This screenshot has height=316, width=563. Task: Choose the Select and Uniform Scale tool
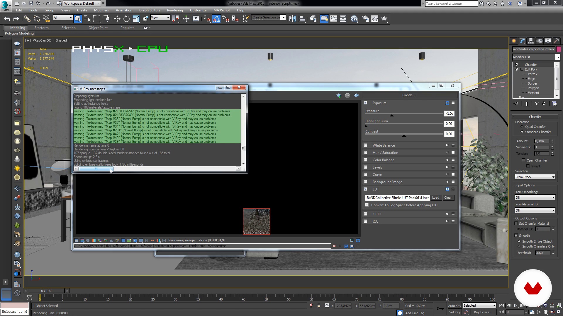tap(136, 19)
